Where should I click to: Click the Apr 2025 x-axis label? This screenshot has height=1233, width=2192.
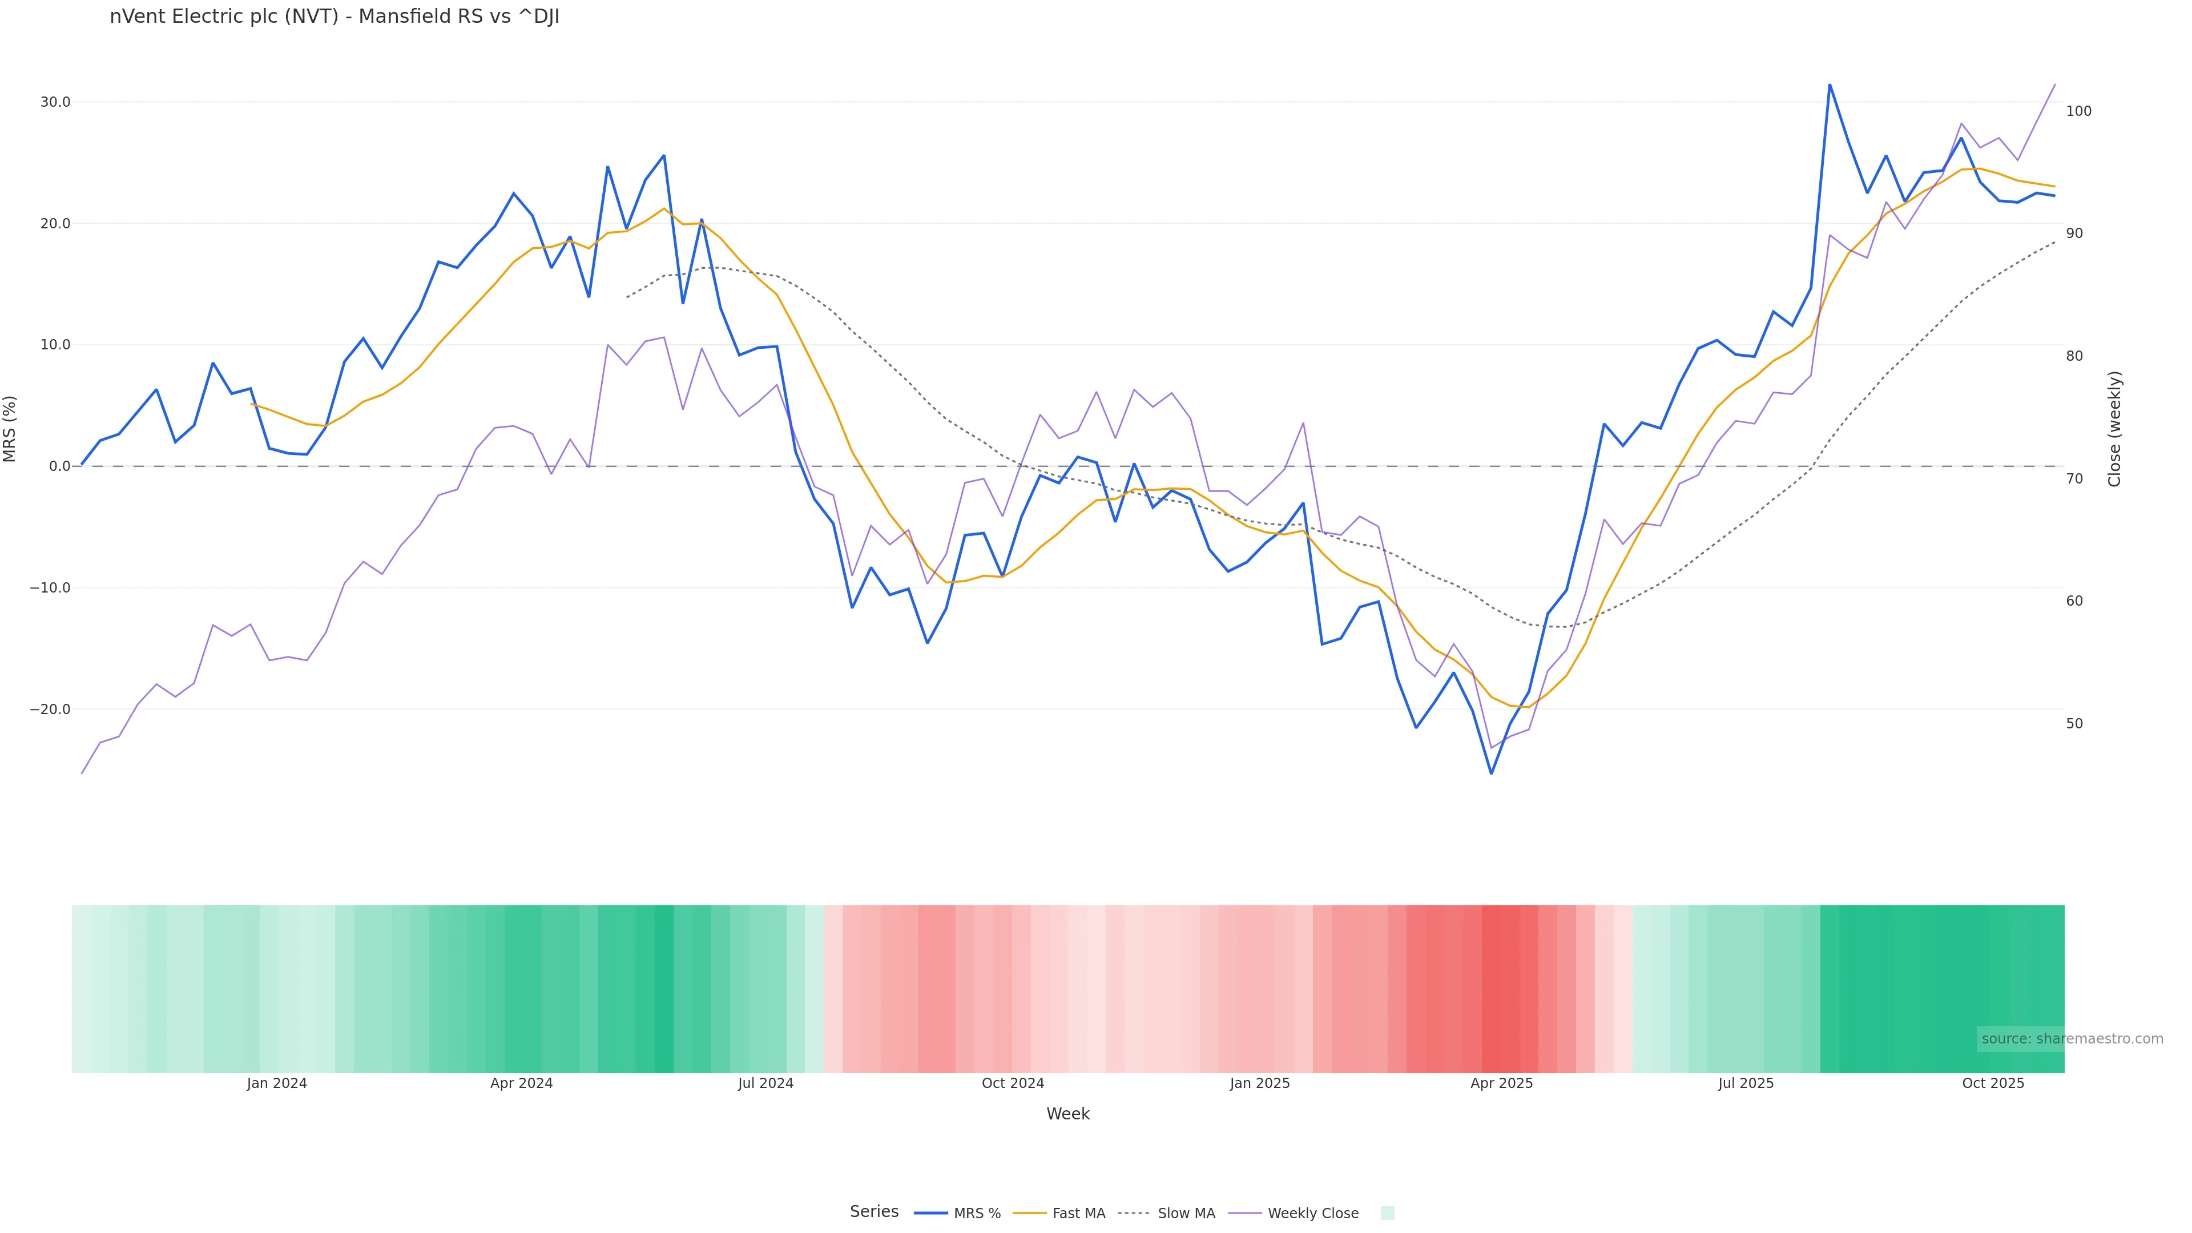[x=1501, y=1084]
